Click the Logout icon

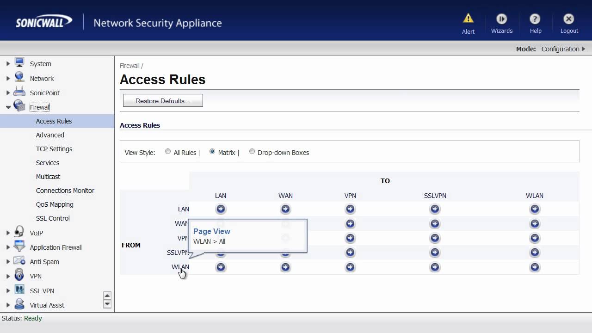click(x=569, y=19)
